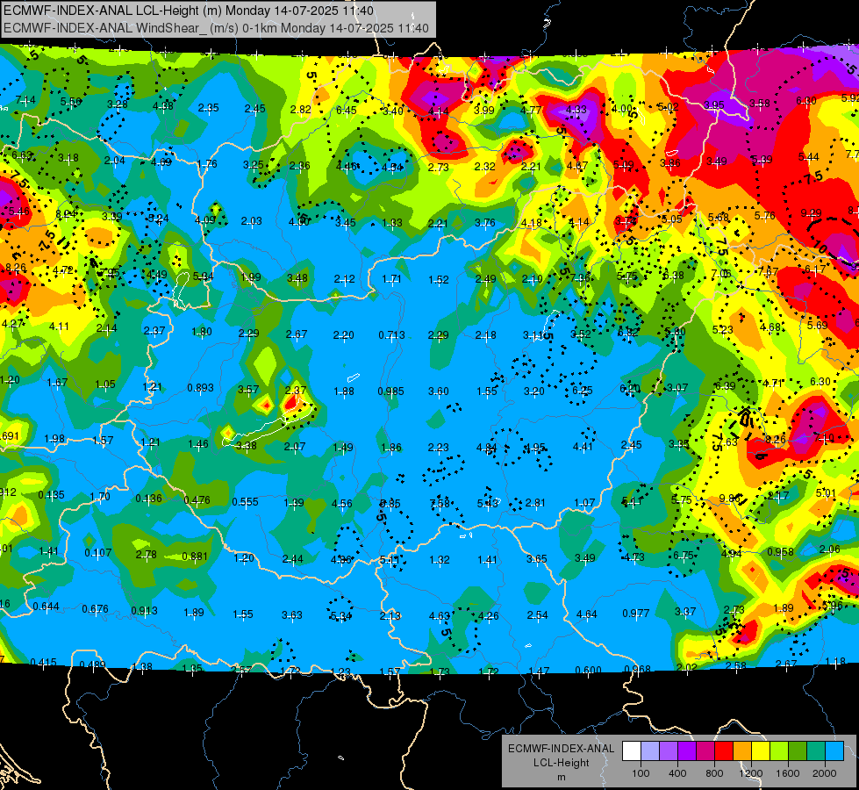Click the wind shear value 6.75
This screenshot has width=859, height=790.
[684, 555]
